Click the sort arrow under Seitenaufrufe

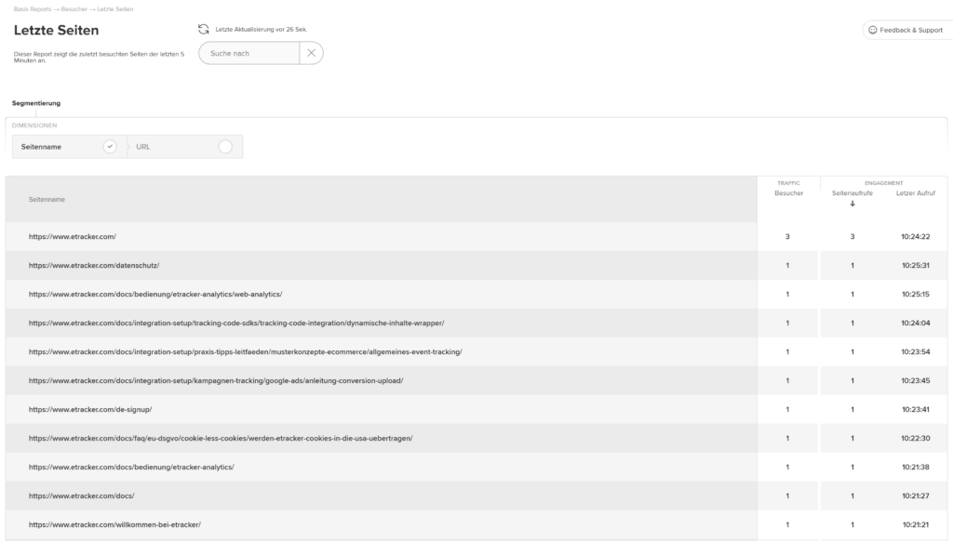pos(852,204)
